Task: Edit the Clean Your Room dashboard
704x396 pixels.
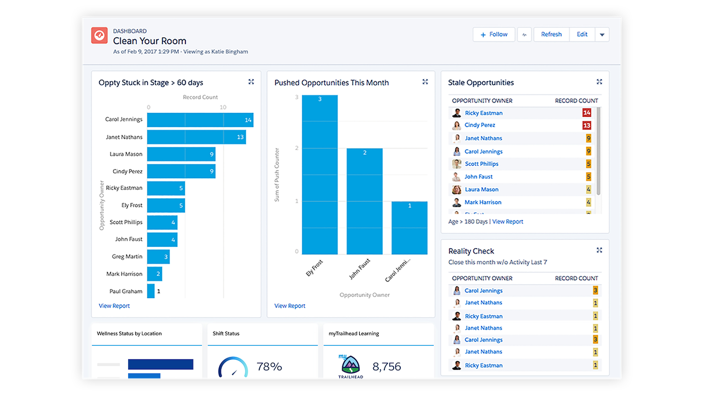Action: pos(582,34)
